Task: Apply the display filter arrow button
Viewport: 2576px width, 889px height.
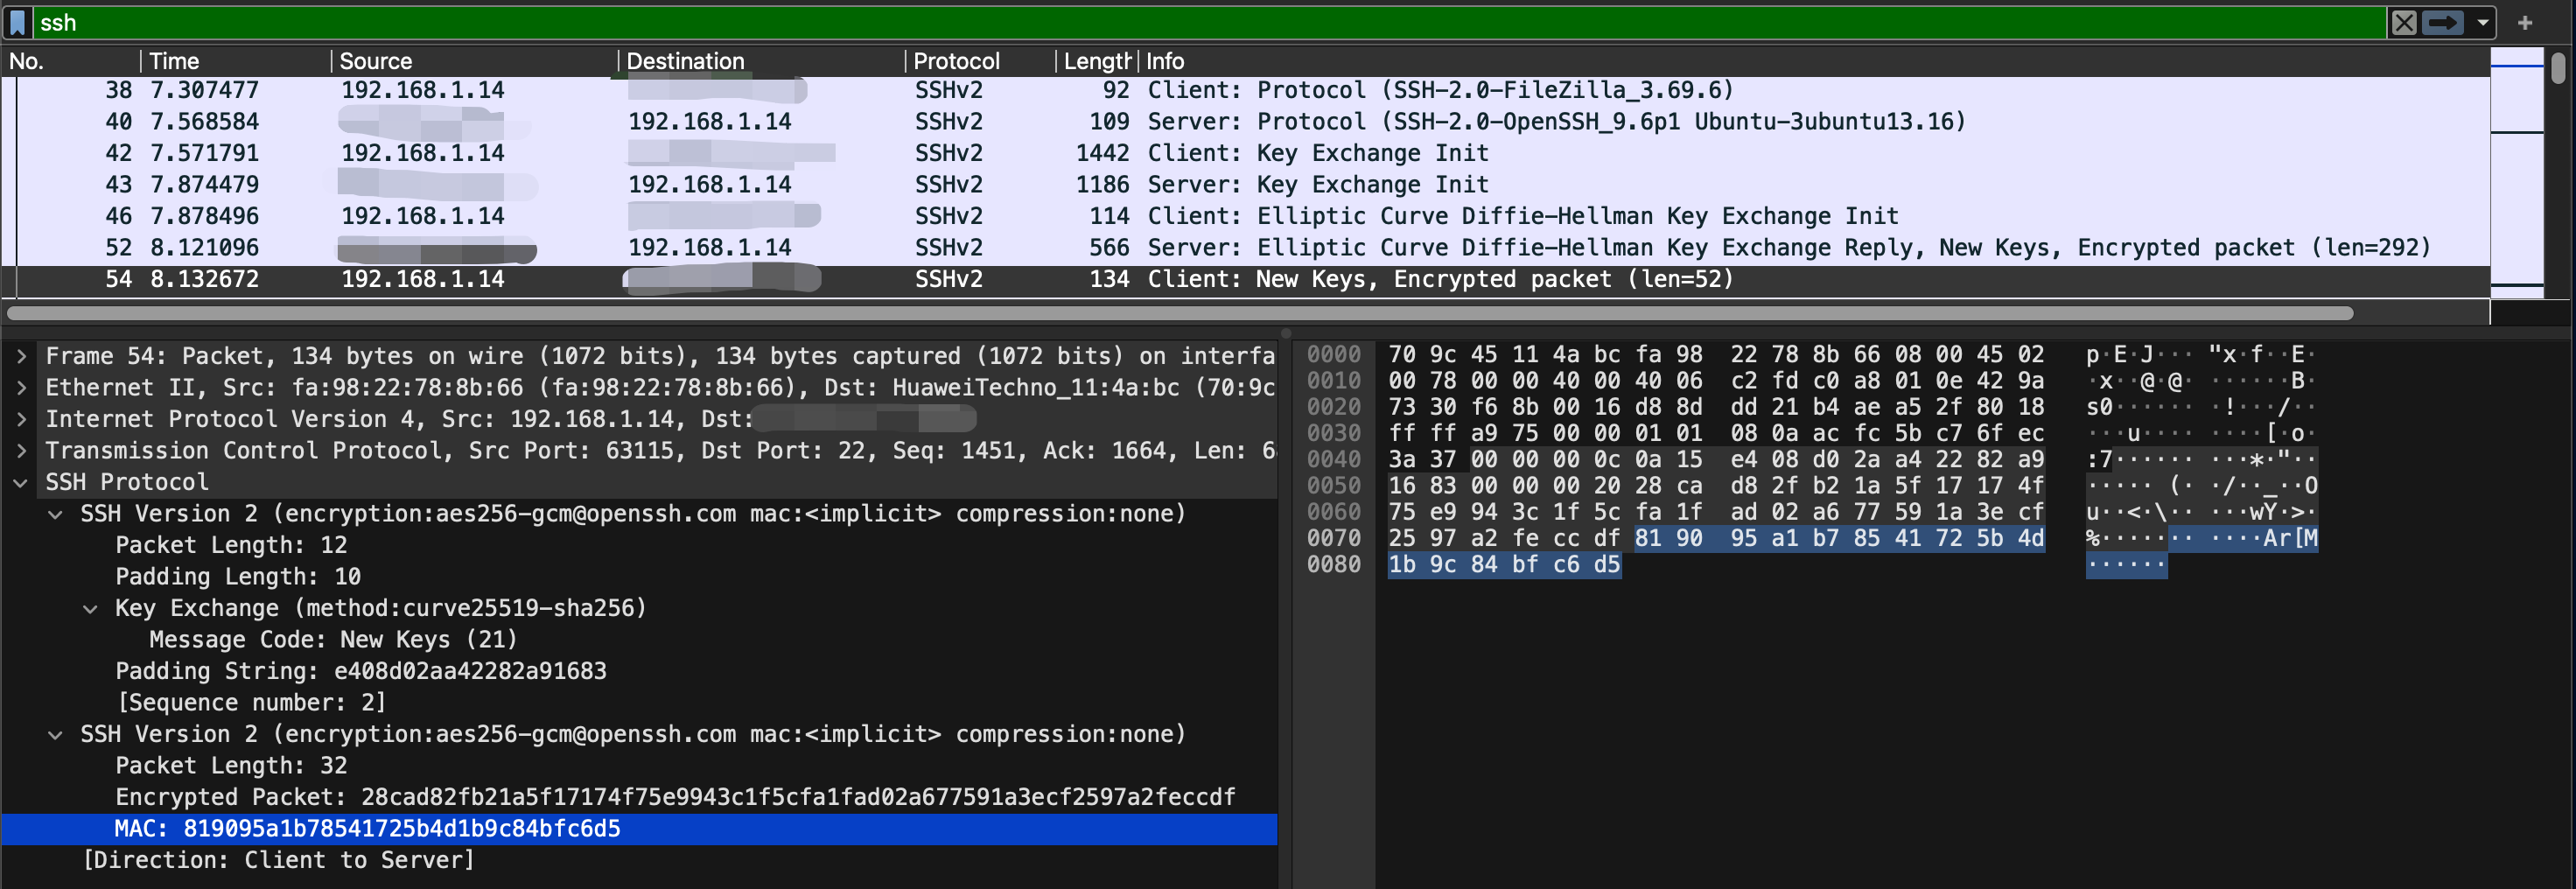Action: (2443, 22)
